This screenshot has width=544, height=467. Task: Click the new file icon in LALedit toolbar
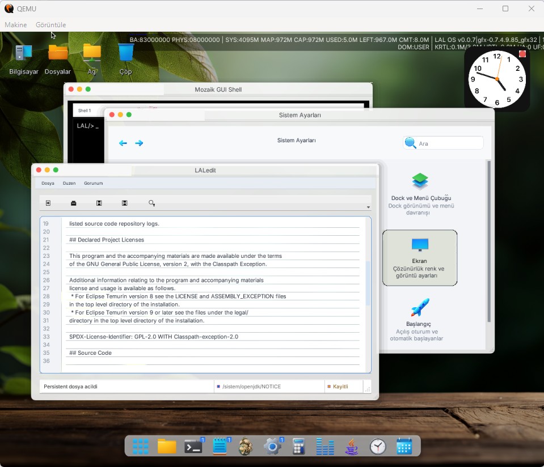[48, 203]
